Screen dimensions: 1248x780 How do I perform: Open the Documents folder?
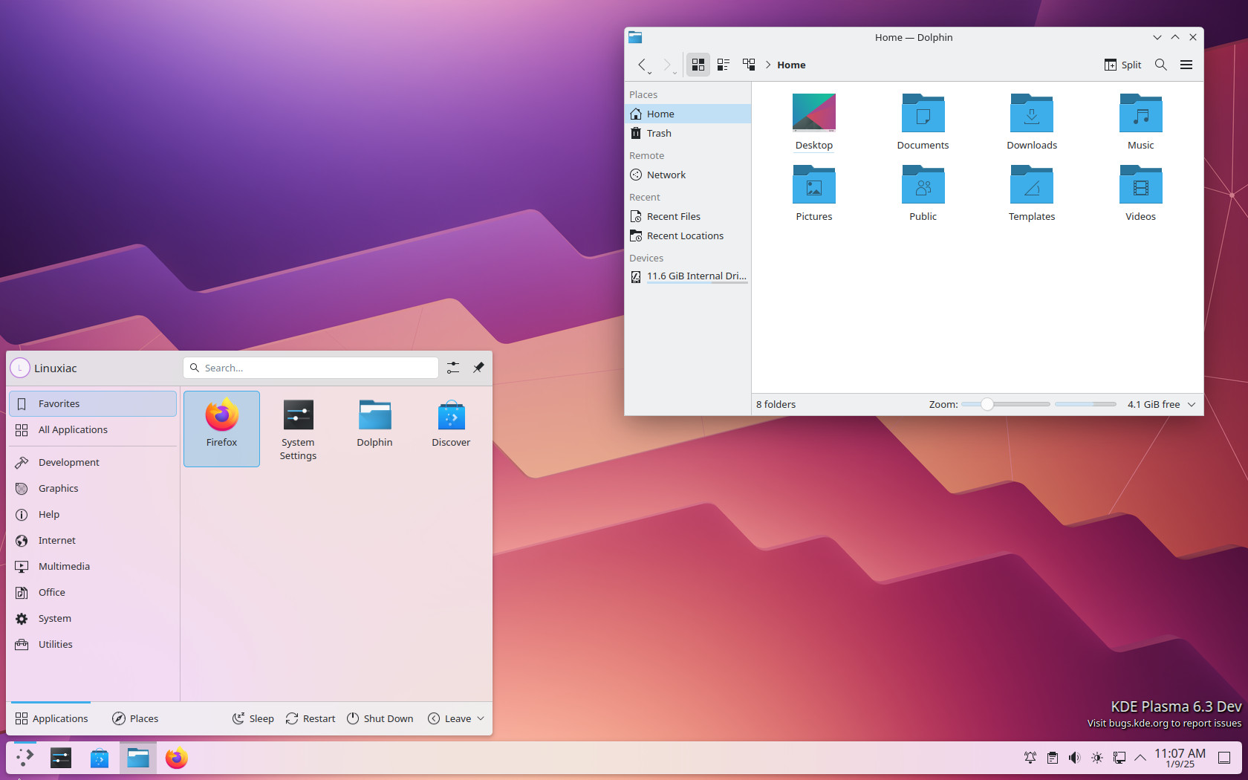(923, 122)
